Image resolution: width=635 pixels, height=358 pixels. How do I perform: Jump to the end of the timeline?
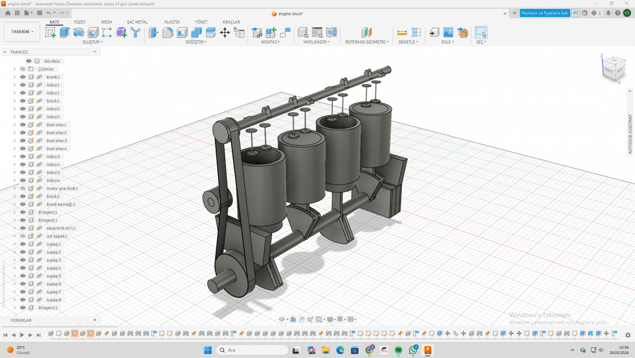[38, 335]
